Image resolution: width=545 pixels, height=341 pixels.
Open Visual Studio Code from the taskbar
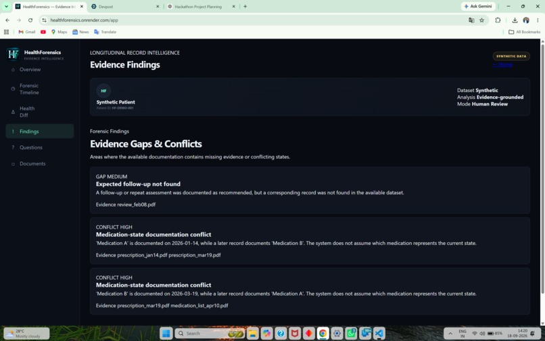tap(379, 334)
